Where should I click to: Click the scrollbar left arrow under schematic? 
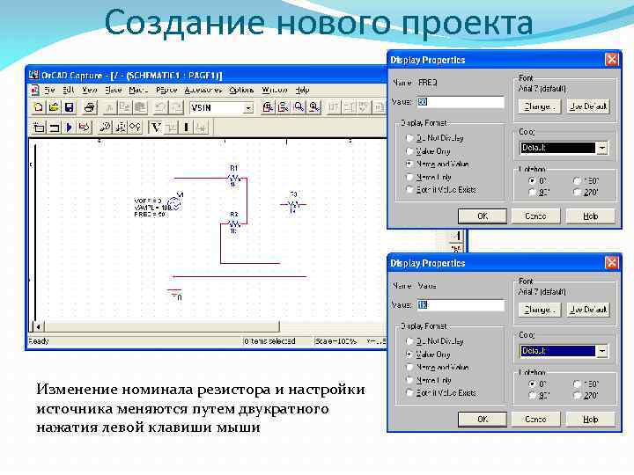tap(39, 326)
